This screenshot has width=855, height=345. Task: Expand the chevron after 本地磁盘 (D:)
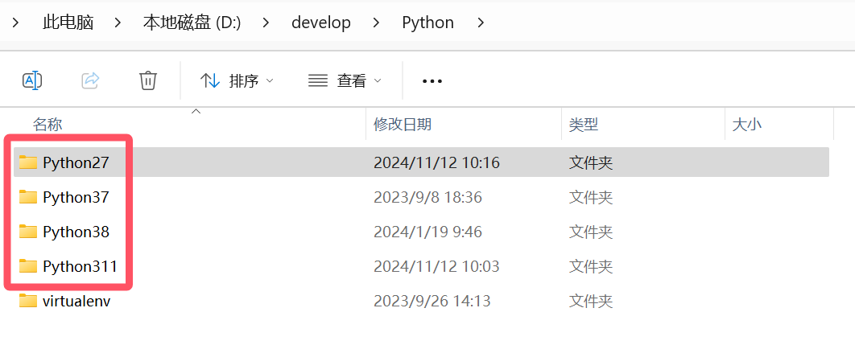pos(266,23)
